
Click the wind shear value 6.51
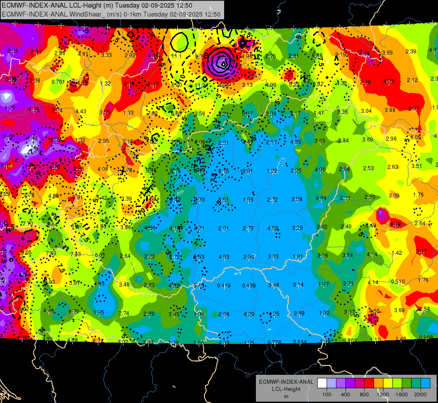pyautogui.click(x=223, y=199)
